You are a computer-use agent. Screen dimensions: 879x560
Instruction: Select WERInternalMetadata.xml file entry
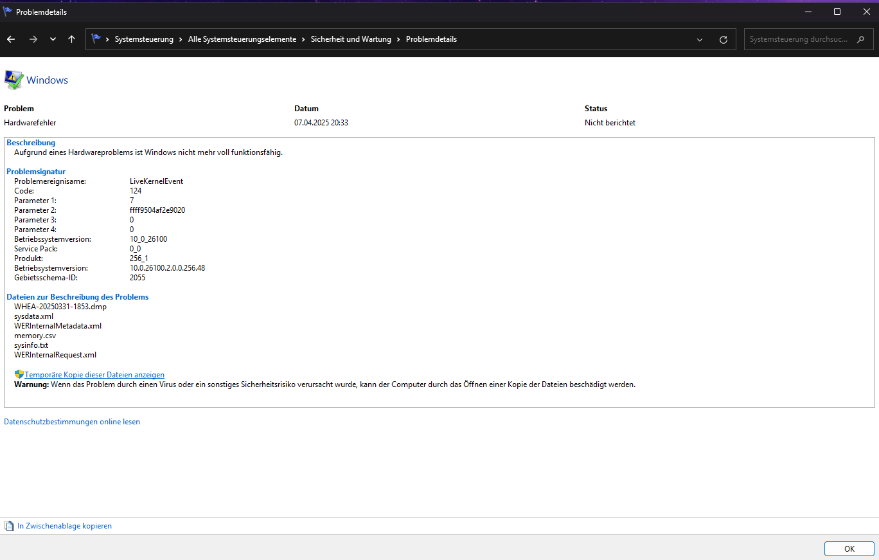click(58, 326)
